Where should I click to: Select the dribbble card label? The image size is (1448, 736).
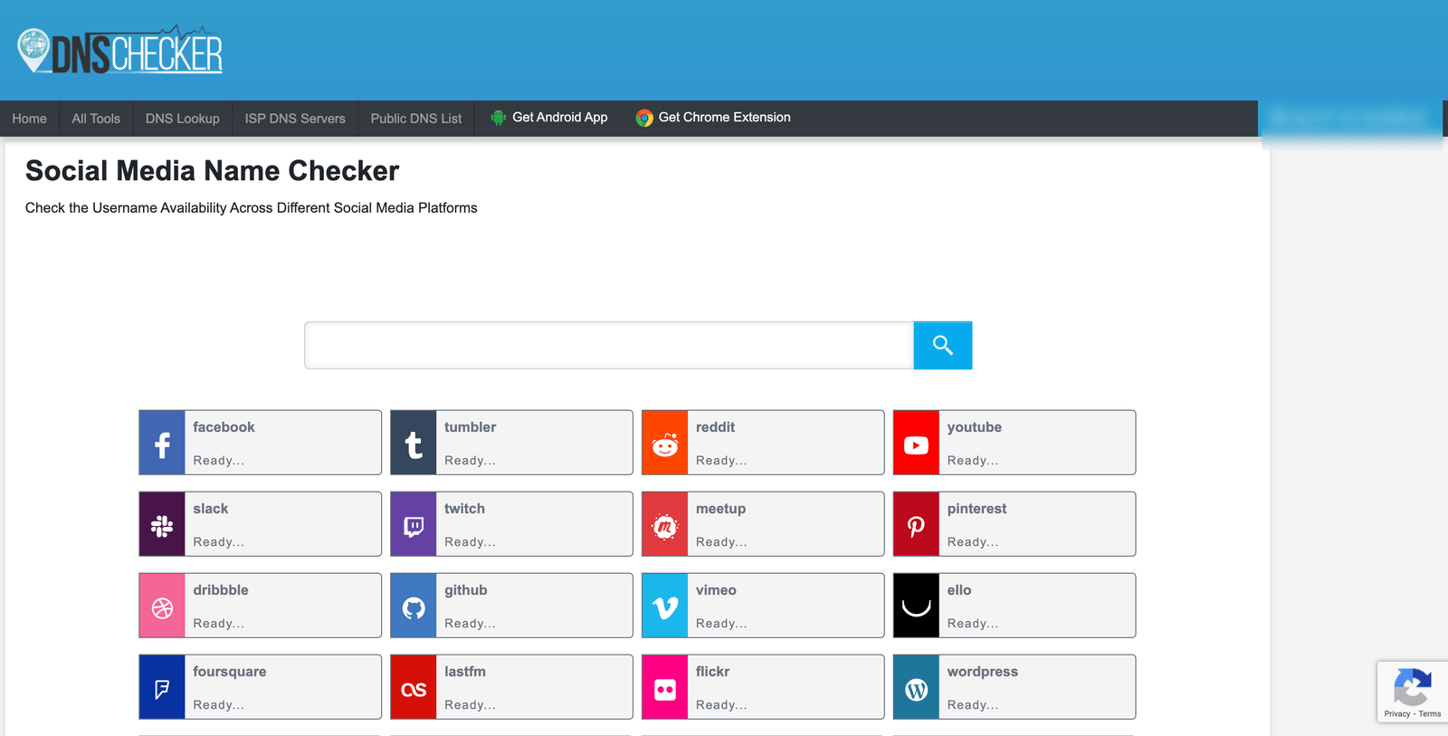tap(220, 590)
